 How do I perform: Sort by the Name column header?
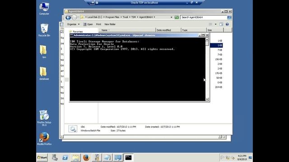click(x=127, y=30)
